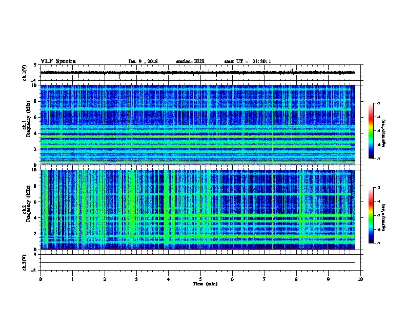406x313 pixels.
Task: Click the "-3" label on ch.1 colorbar
Action: pyautogui.click(x=378, y=103)
